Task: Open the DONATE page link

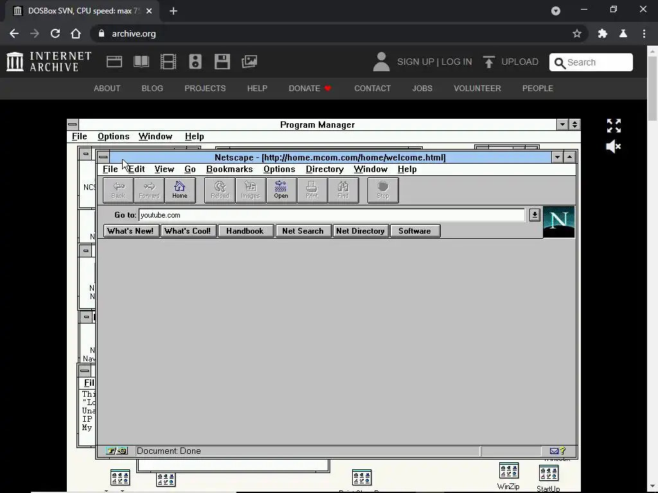Action: pyautogui.click(x=310, y=89)
